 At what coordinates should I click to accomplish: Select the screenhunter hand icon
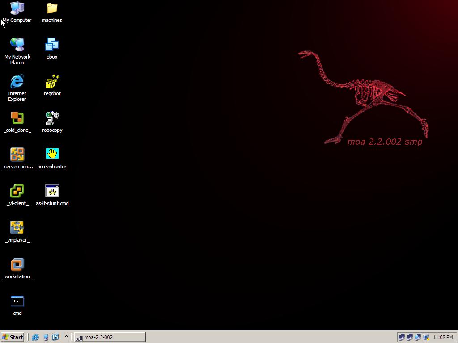(52, 154)
